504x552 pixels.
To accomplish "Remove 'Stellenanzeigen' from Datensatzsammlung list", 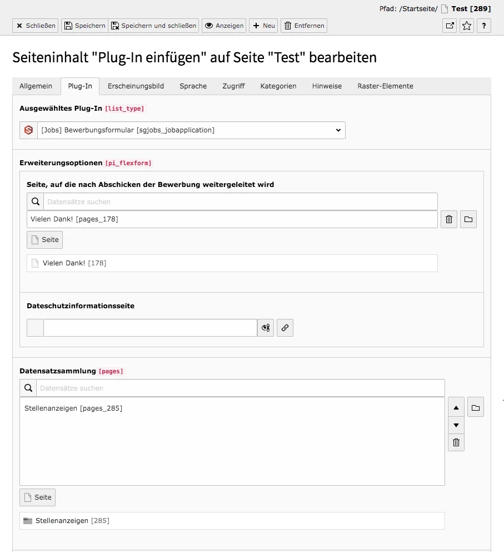I will point(456,442).
